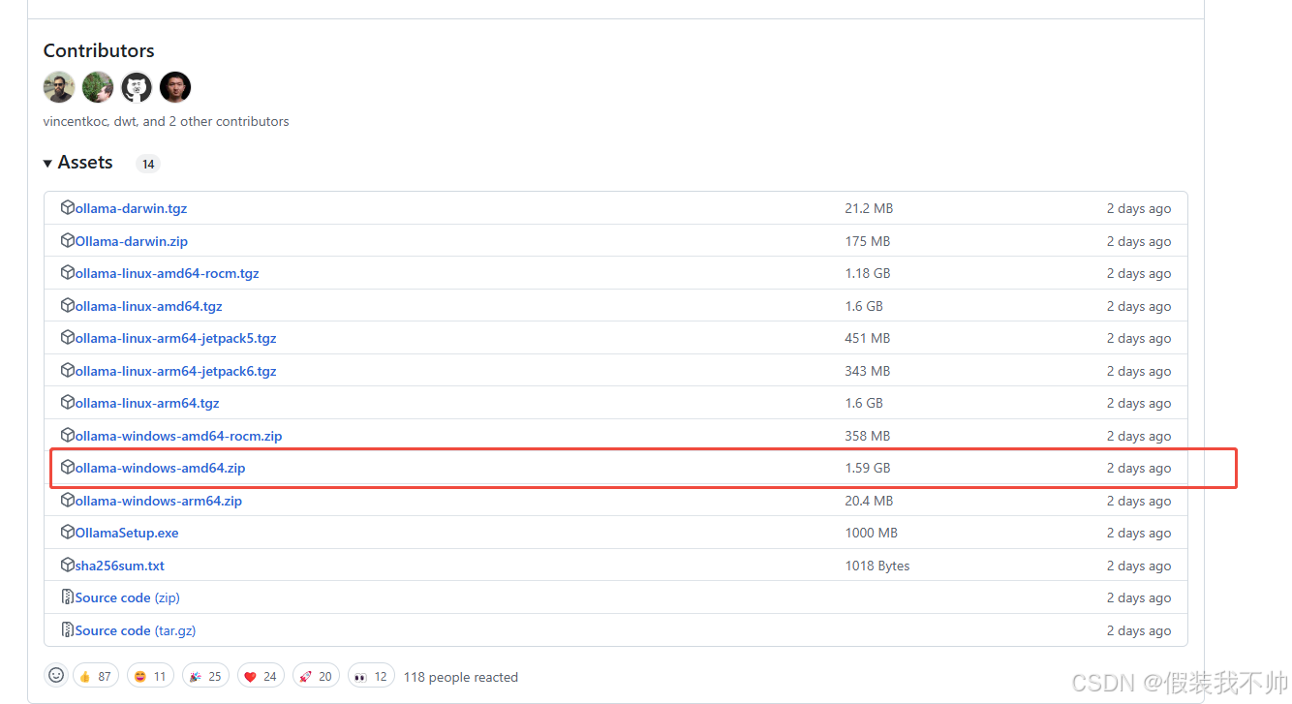Image resolution: width=1292 pixels, height=704 pixels.
Task: Open the third contributor avatar
Action: point(137,87)
